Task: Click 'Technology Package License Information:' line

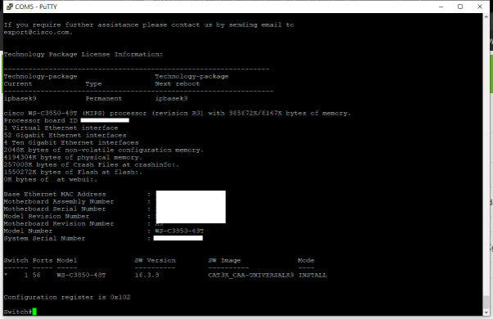Action: click(x=84, y=54)
